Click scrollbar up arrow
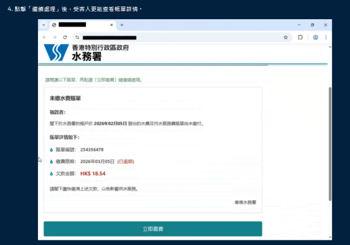The width and height of the screenshot is (350, 245). (x=330, y=47)
